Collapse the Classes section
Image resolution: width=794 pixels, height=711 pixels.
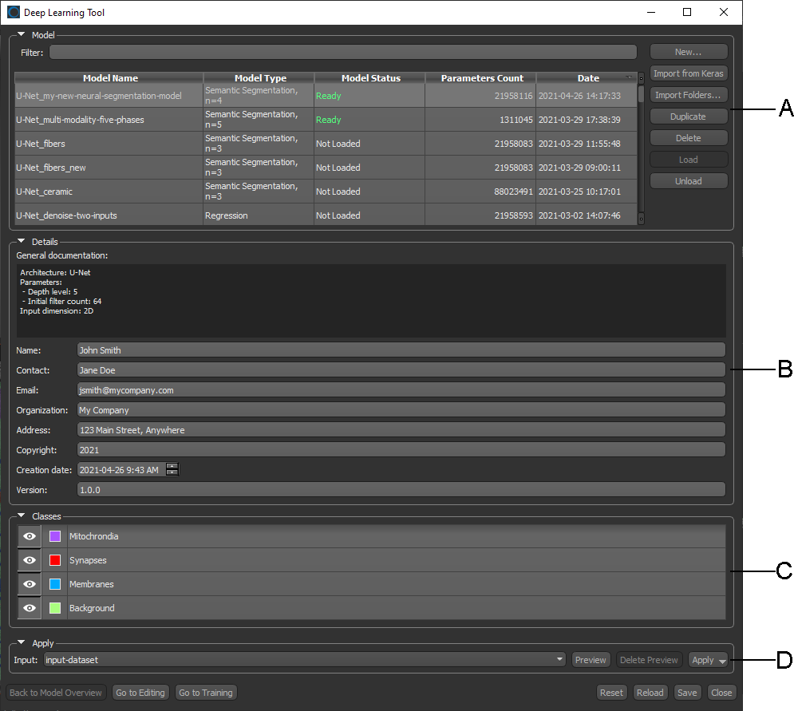coord(22,516)
